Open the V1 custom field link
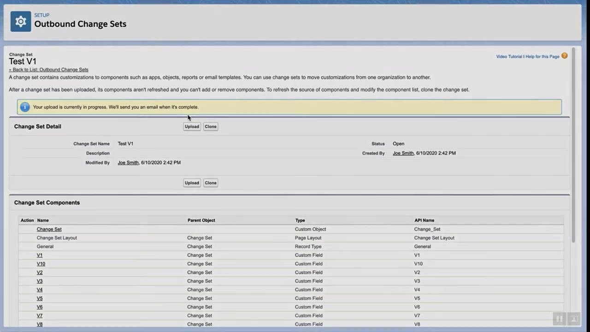This screenshot has width=590, height=332. pos(40,255)
